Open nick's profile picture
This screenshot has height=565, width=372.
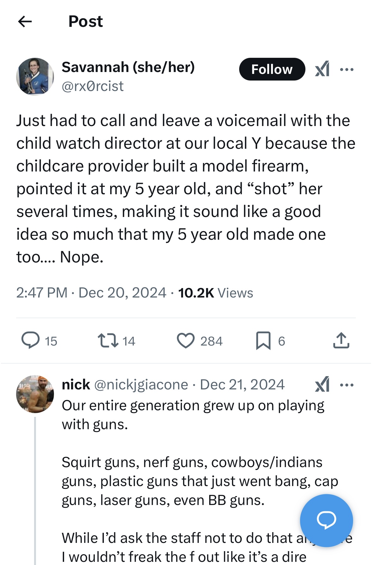coord(35,394)
